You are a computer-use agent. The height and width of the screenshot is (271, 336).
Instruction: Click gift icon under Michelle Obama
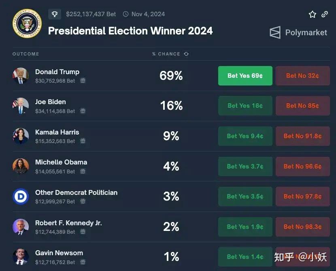pos(83,171)
